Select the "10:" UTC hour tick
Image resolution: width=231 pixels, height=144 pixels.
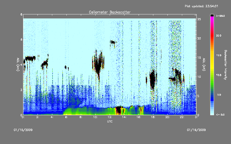point(96,117)
